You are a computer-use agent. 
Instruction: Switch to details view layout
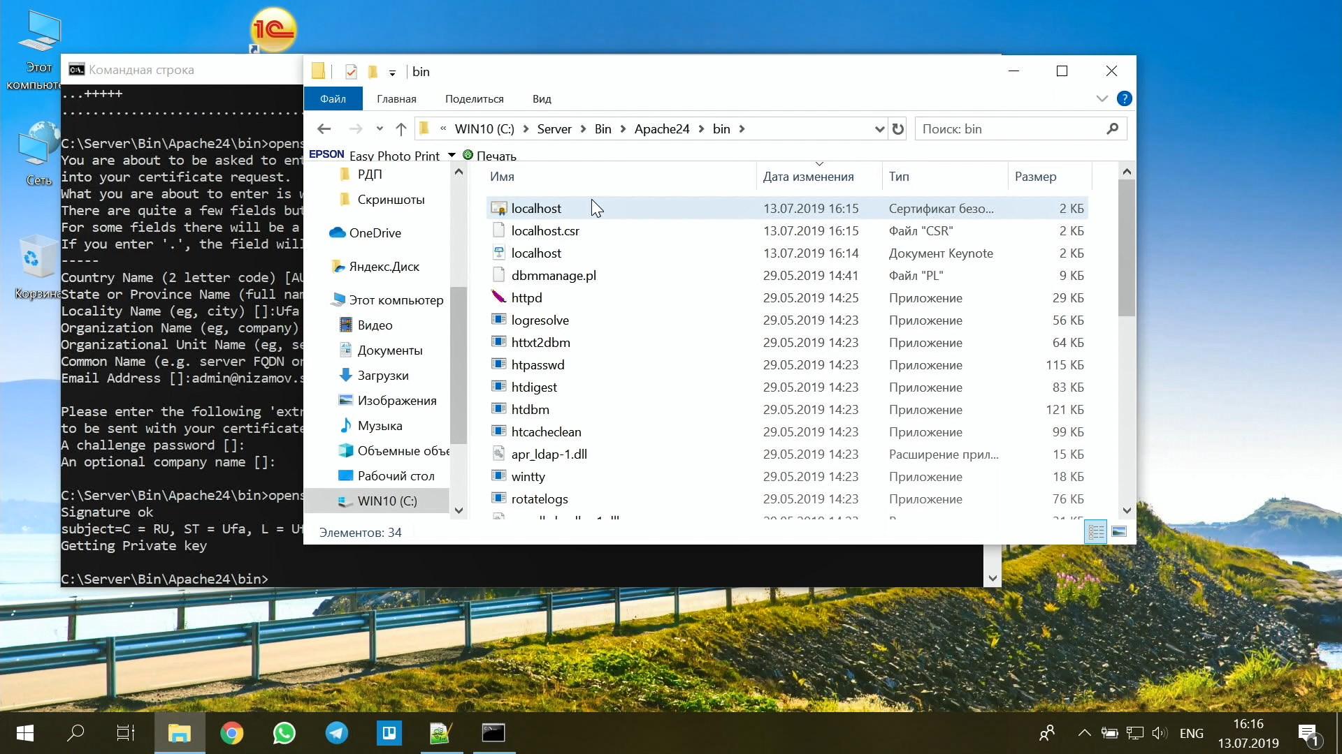(x=1096, y=532)
